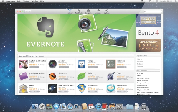Screen dimensions: 178x112
Task: Open the Evernote featured banner
Action: [x=77, y=33]
